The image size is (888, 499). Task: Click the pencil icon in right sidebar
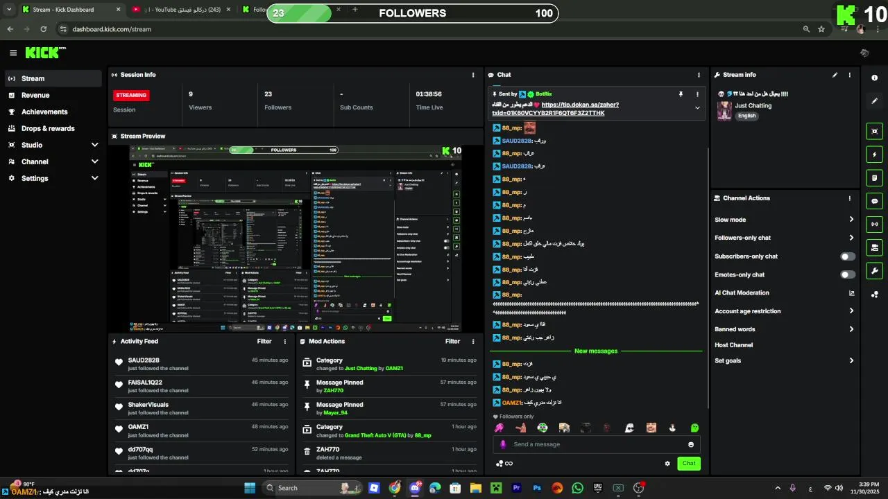875,100
